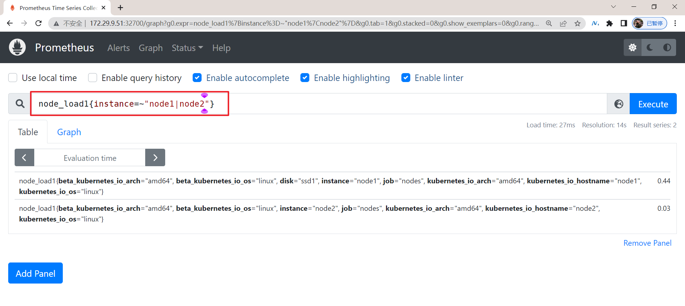
Task: Click the not-secure warning icon in address bar
Action: click(56, 24)
